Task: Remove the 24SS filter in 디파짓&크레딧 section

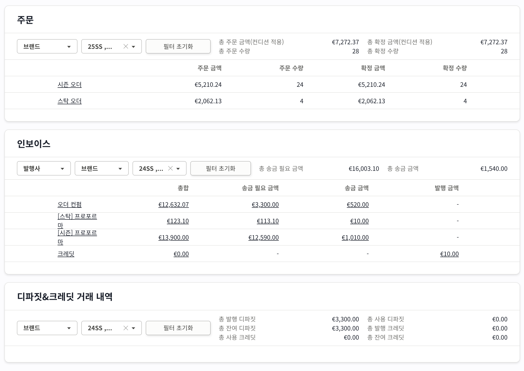Action: click(125, 328)
